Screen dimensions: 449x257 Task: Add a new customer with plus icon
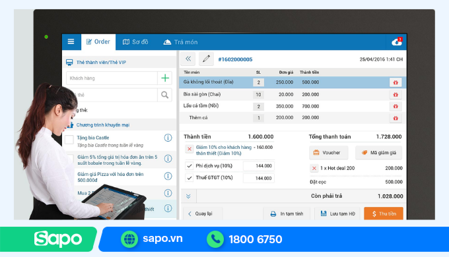point(165,78)
